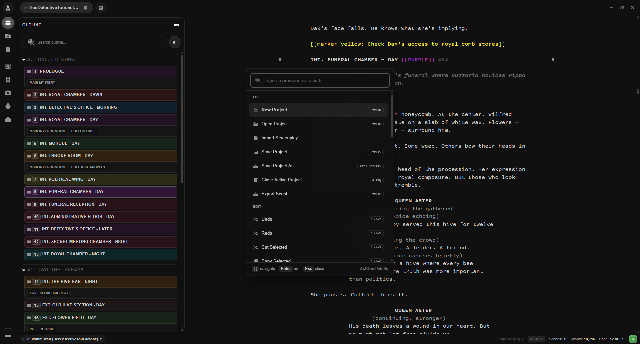Select the outline panel sidebar icon
Image resolution: width=640 pixels, height=344 pixels.
(8, 23)
